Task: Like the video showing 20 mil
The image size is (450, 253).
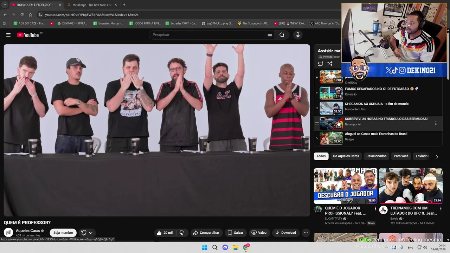Action: point(165,233)
